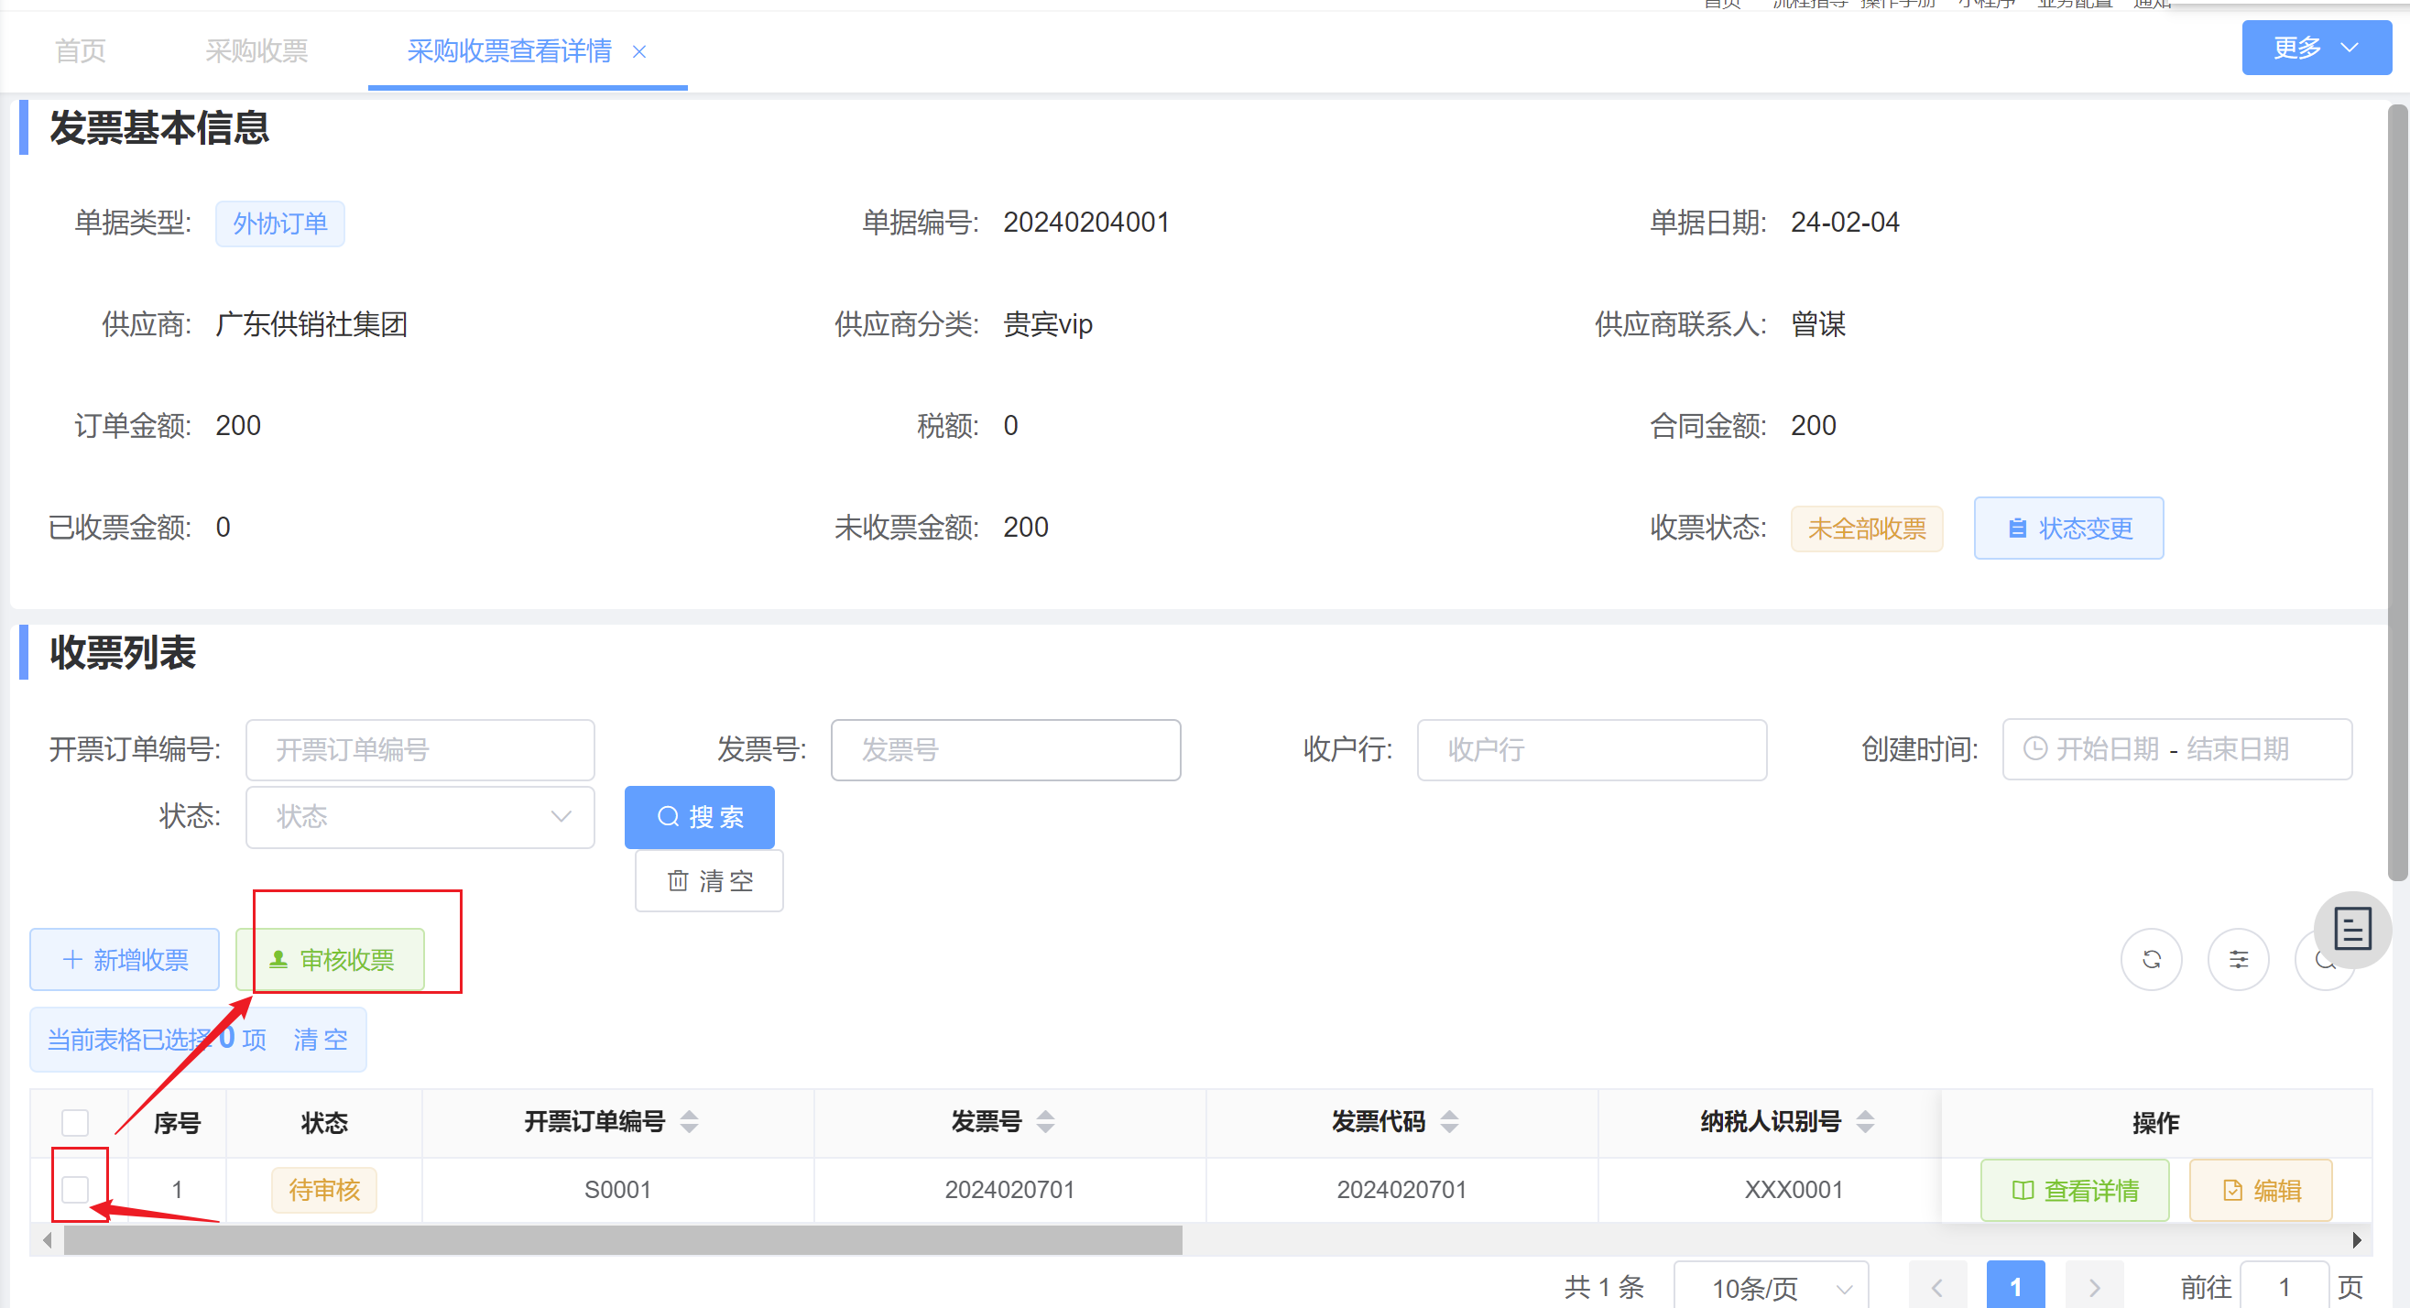The width and height of the screenshot is (2410, 1308).
Task: Click 编辑 for row S0001
Action: click(x=2261, y=1190)
